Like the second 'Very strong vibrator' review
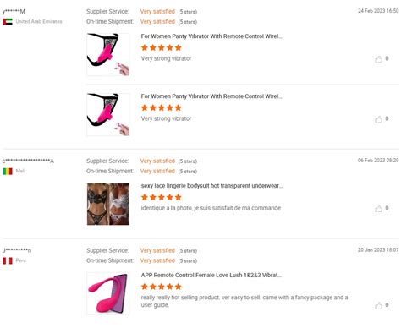 pyautogui.click(x=378, y=119)
